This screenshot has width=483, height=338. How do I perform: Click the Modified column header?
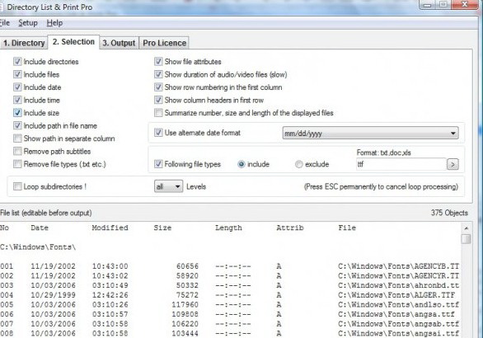point(110,228)
